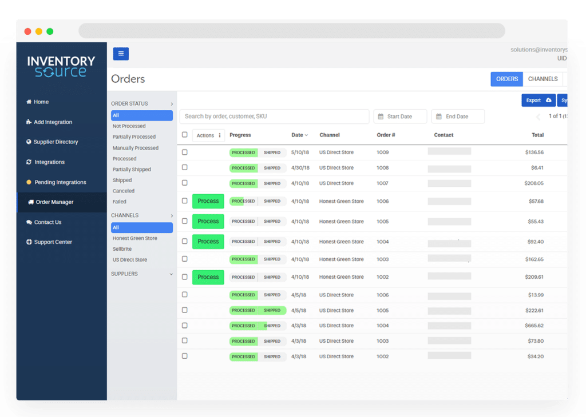Click the Order Manager truck icon
Screen dimensions: 586x417
pyautogui.click(x=30, y=202)
